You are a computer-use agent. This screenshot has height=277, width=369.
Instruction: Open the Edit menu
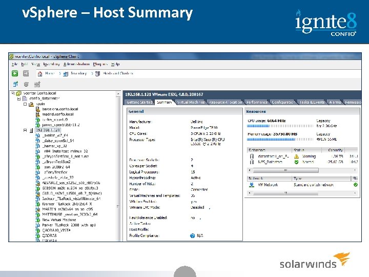(x=25, y=64)
